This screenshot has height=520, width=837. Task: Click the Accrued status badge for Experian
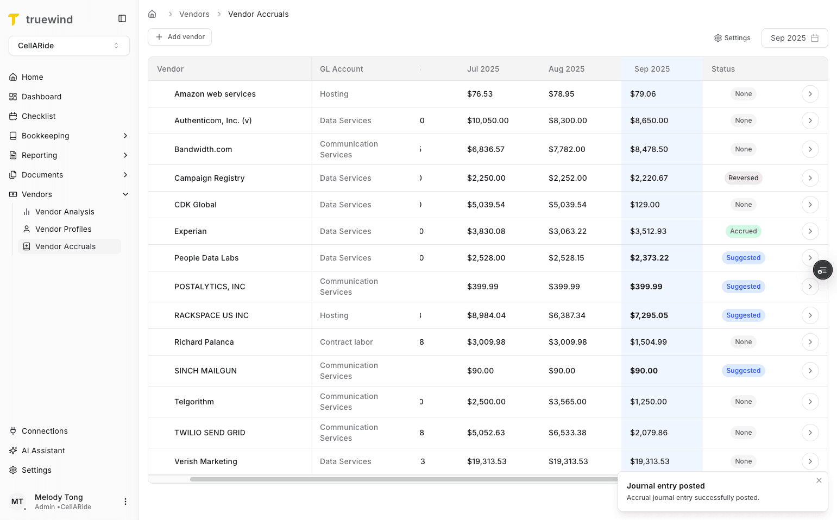click(743, 231)
